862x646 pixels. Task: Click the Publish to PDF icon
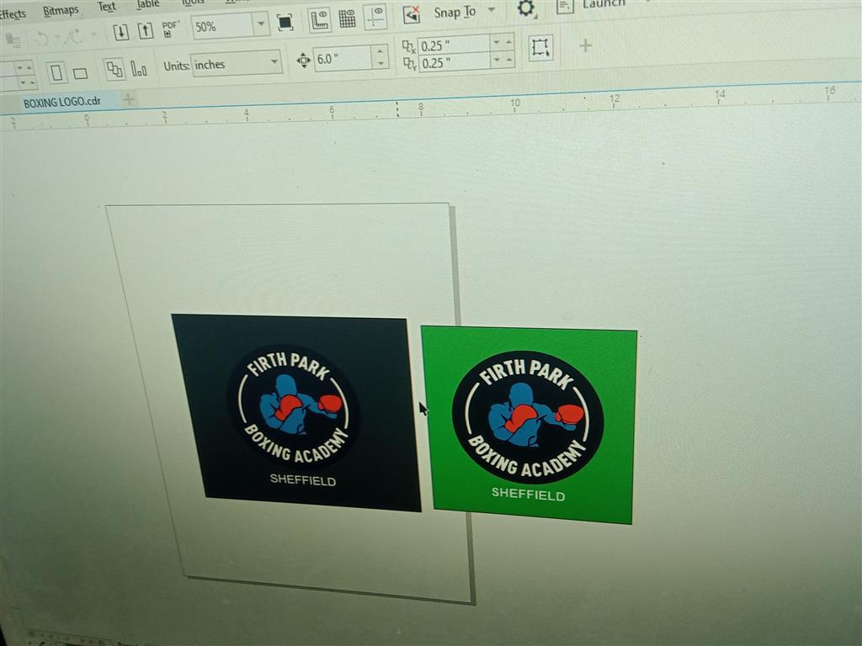point(170,29)
